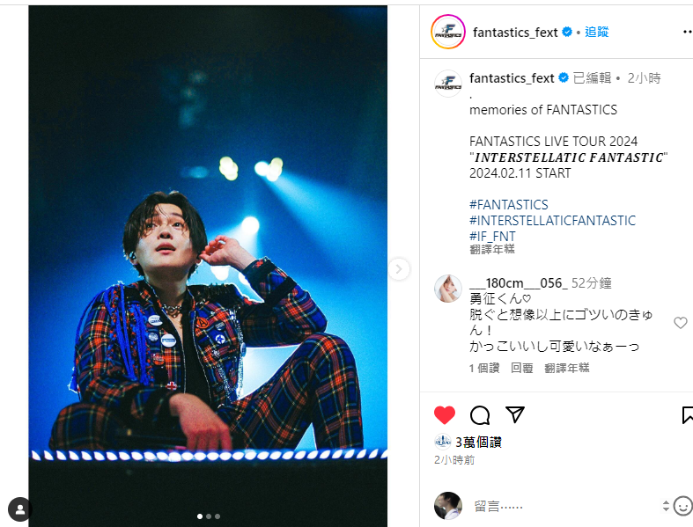Open the three-dot more options menu
The height and width of the screenshot is (527, 693).
click(687, 32)
